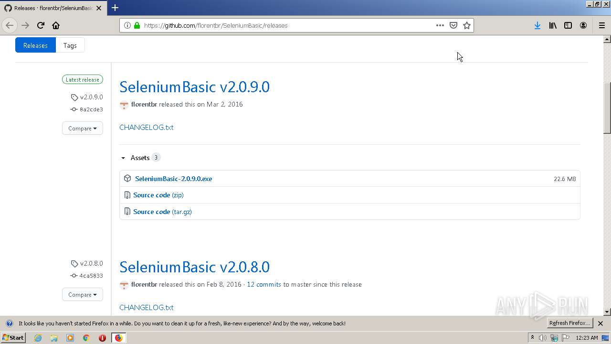This screenshot has width=611, height=344.
Task: Open the Windows Start menu
Action: click(13, 338)
